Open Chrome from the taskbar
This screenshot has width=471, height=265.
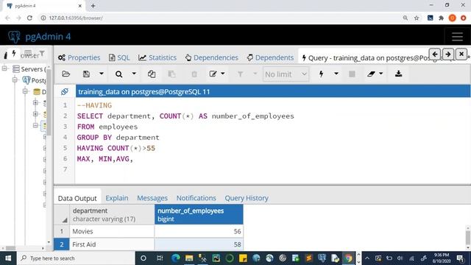(348, 258)
